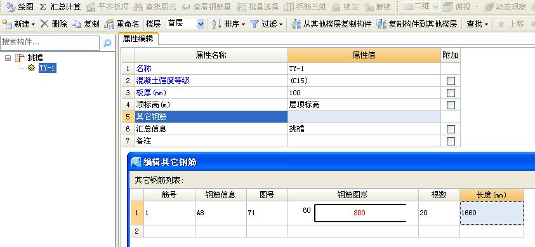Click the 钢筋信息 column header
The height and width of the screenshot is (247, 535).
[x=221, y=195]
